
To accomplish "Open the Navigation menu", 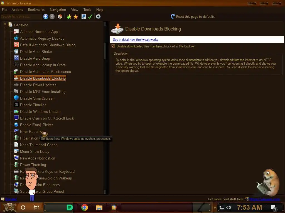I will tap(58, 10).
